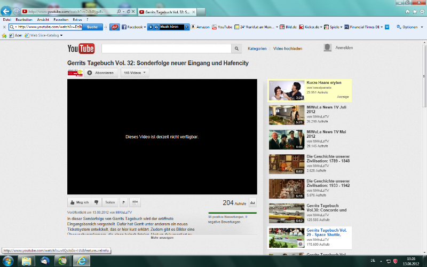Viewport: 427px width, 267px height.
Task: Open Internet Explorer from the taskbar
Action: pyautogui.click(x=82, y=261)
